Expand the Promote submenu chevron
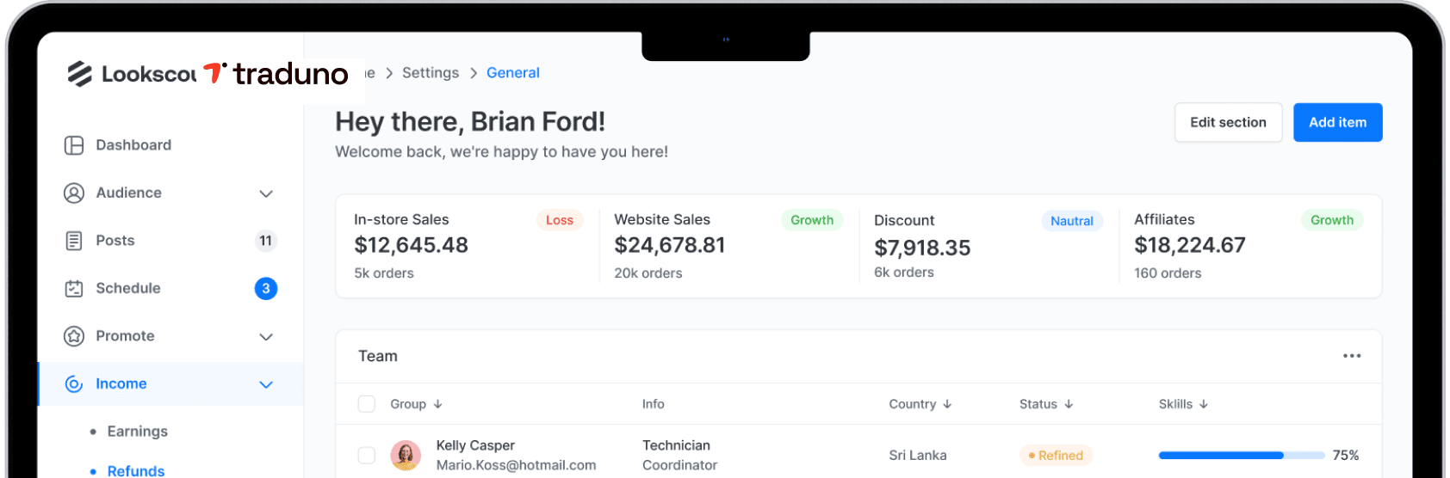This screenshot has height=478, width=1450. pyautogui.click(x=266, y=337)
